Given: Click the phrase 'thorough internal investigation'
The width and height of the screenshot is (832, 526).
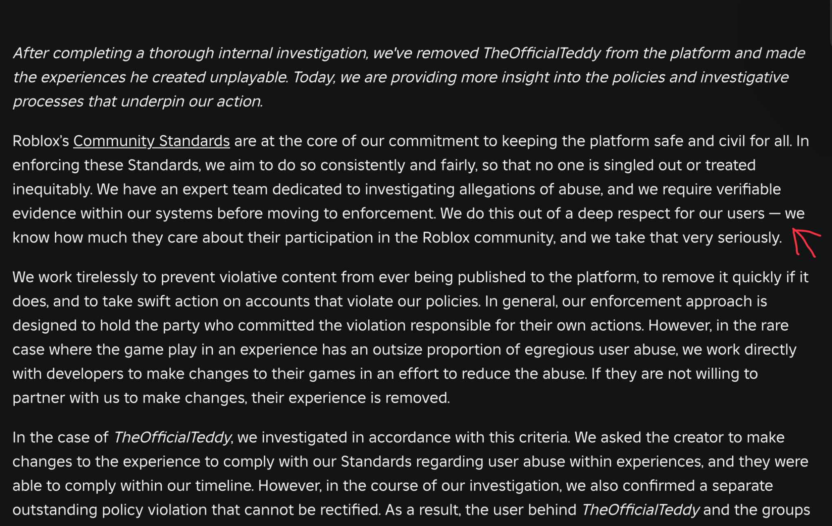Looking at the screenshot, I should 258,53.
